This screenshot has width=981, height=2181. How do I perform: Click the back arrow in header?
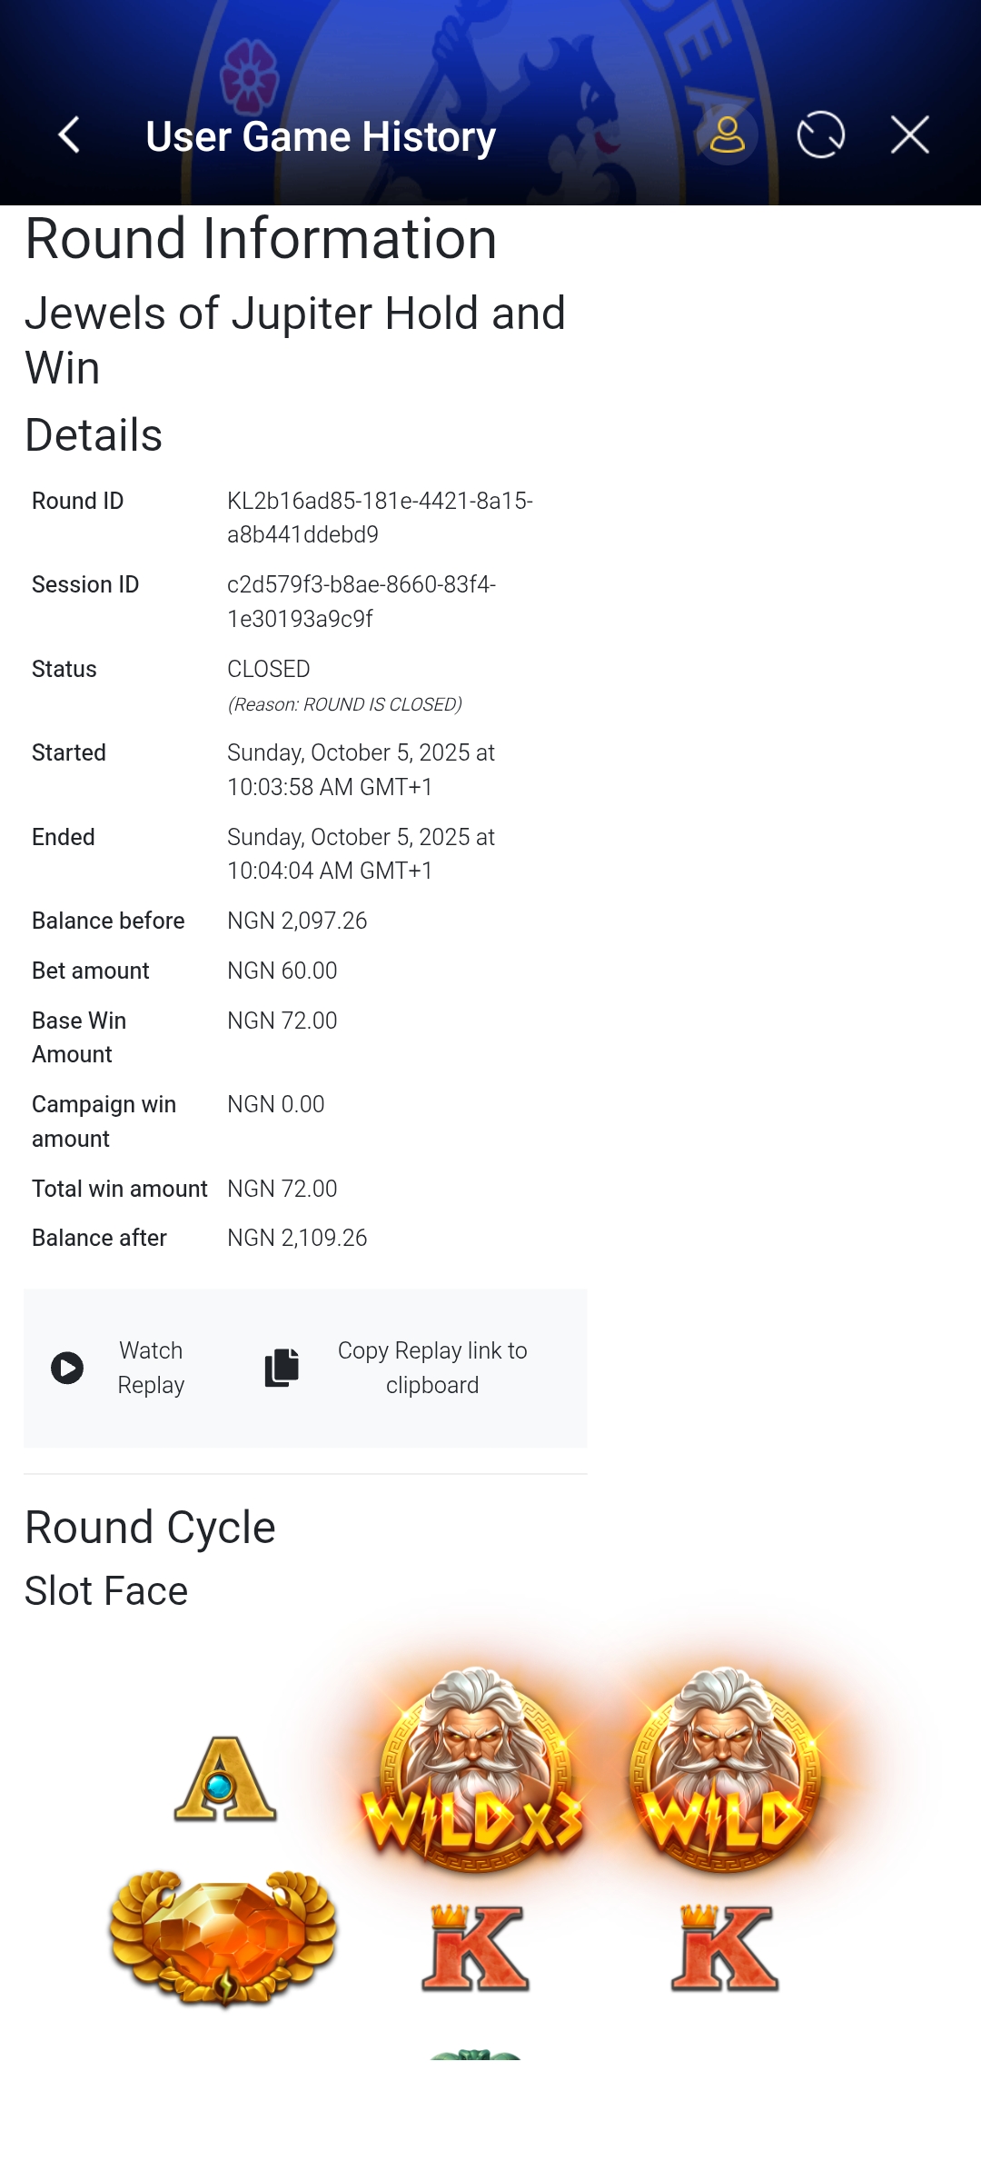click(69, 135)
